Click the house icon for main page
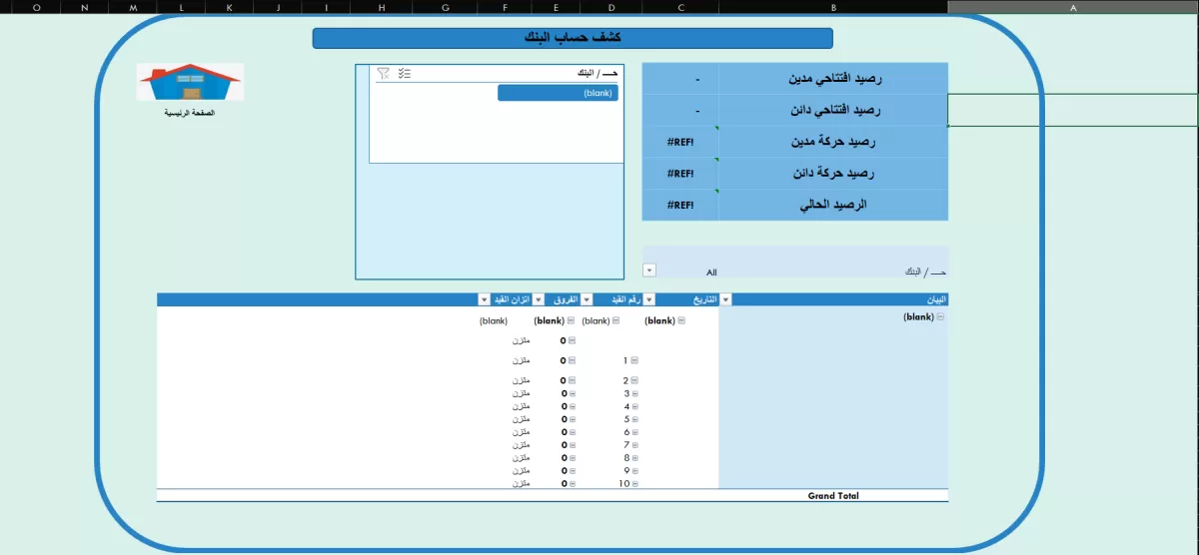Viewport: 1199px width, 555px height. (190, 83)
